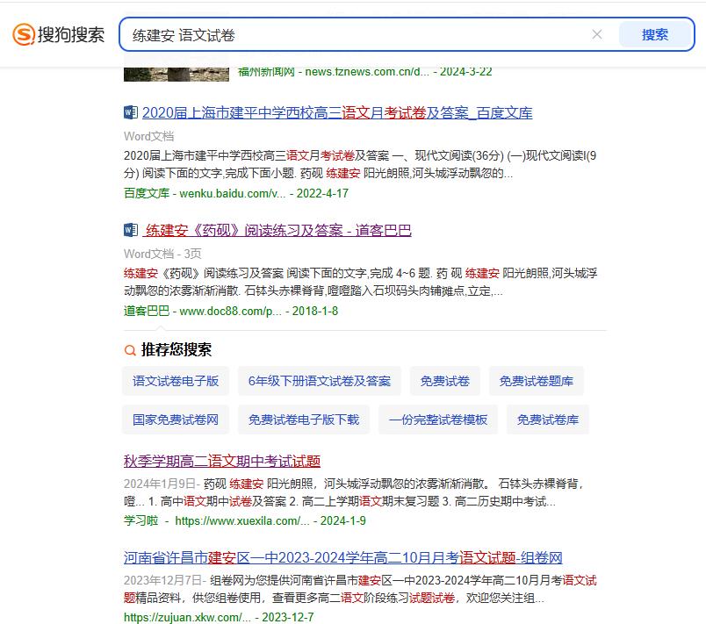Open result 练建安《药砚》阅读练习及答案 - 道客巴巴
The height and width of the screenshot is (624, 706).
(x=277, y=231)
